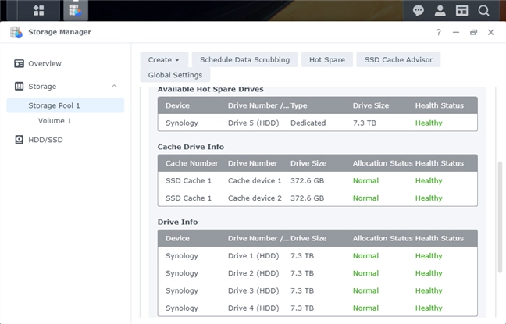
Task: Click the Drive Info section heading
Action: pyautogui.click(x=177, y=222)
